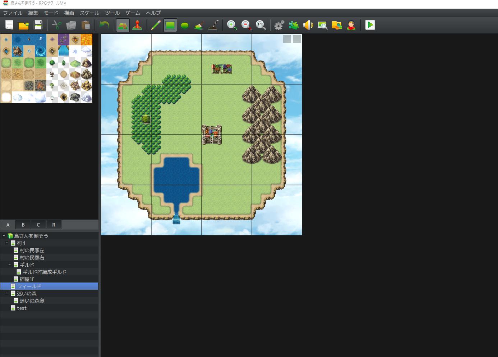This screenshot has height=357, width=498.
Task: Switch to Event editing mode
Action: pyautogui.click(x=137, y=25)
